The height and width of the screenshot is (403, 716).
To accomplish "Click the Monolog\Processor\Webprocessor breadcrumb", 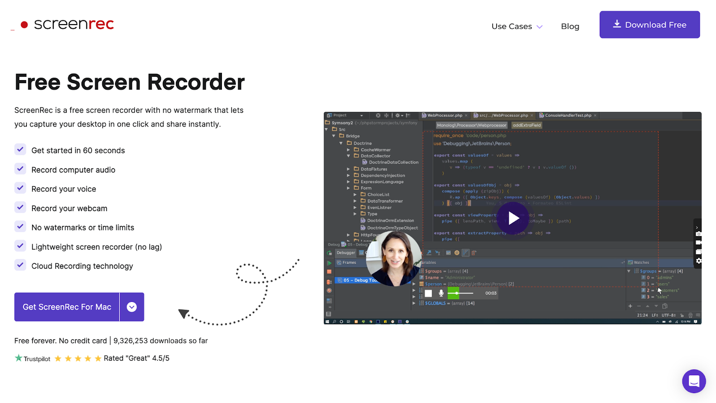I will tap(472, 125).
